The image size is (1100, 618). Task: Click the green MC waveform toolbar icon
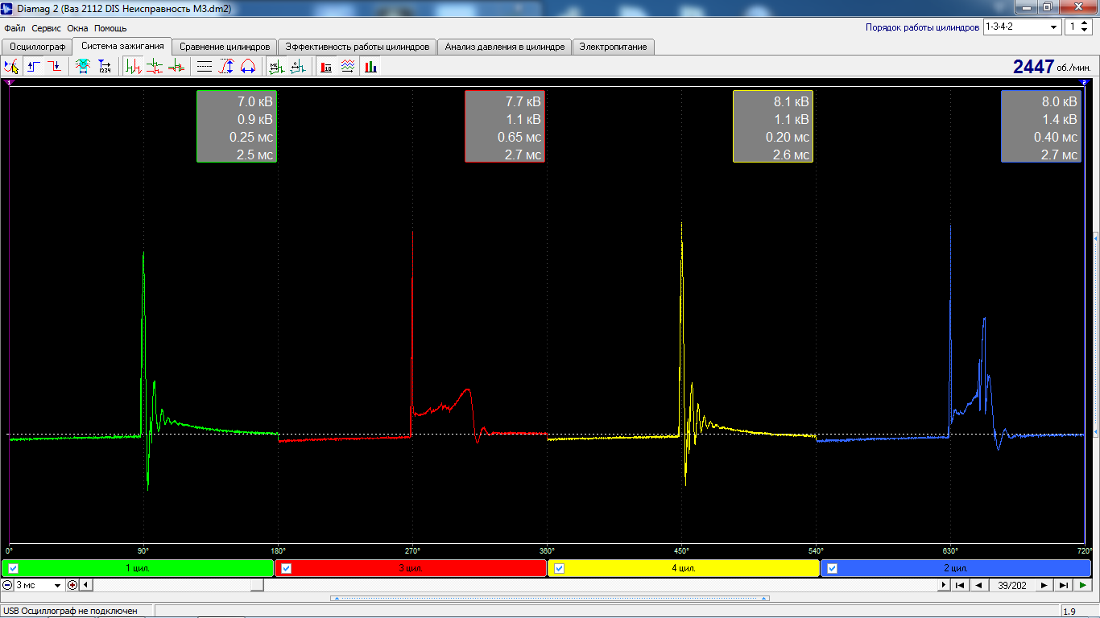(276, 67)
